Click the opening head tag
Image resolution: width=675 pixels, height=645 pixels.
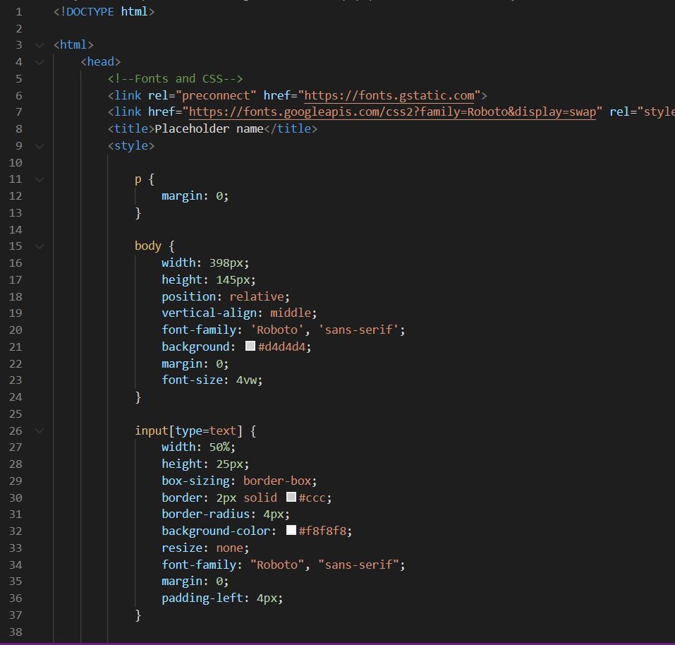(x=101, y=62)
